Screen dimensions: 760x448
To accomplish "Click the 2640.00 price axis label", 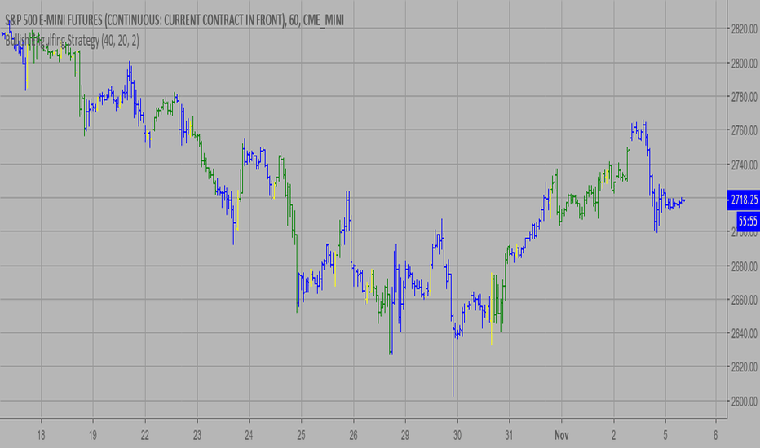I will 744,333.
